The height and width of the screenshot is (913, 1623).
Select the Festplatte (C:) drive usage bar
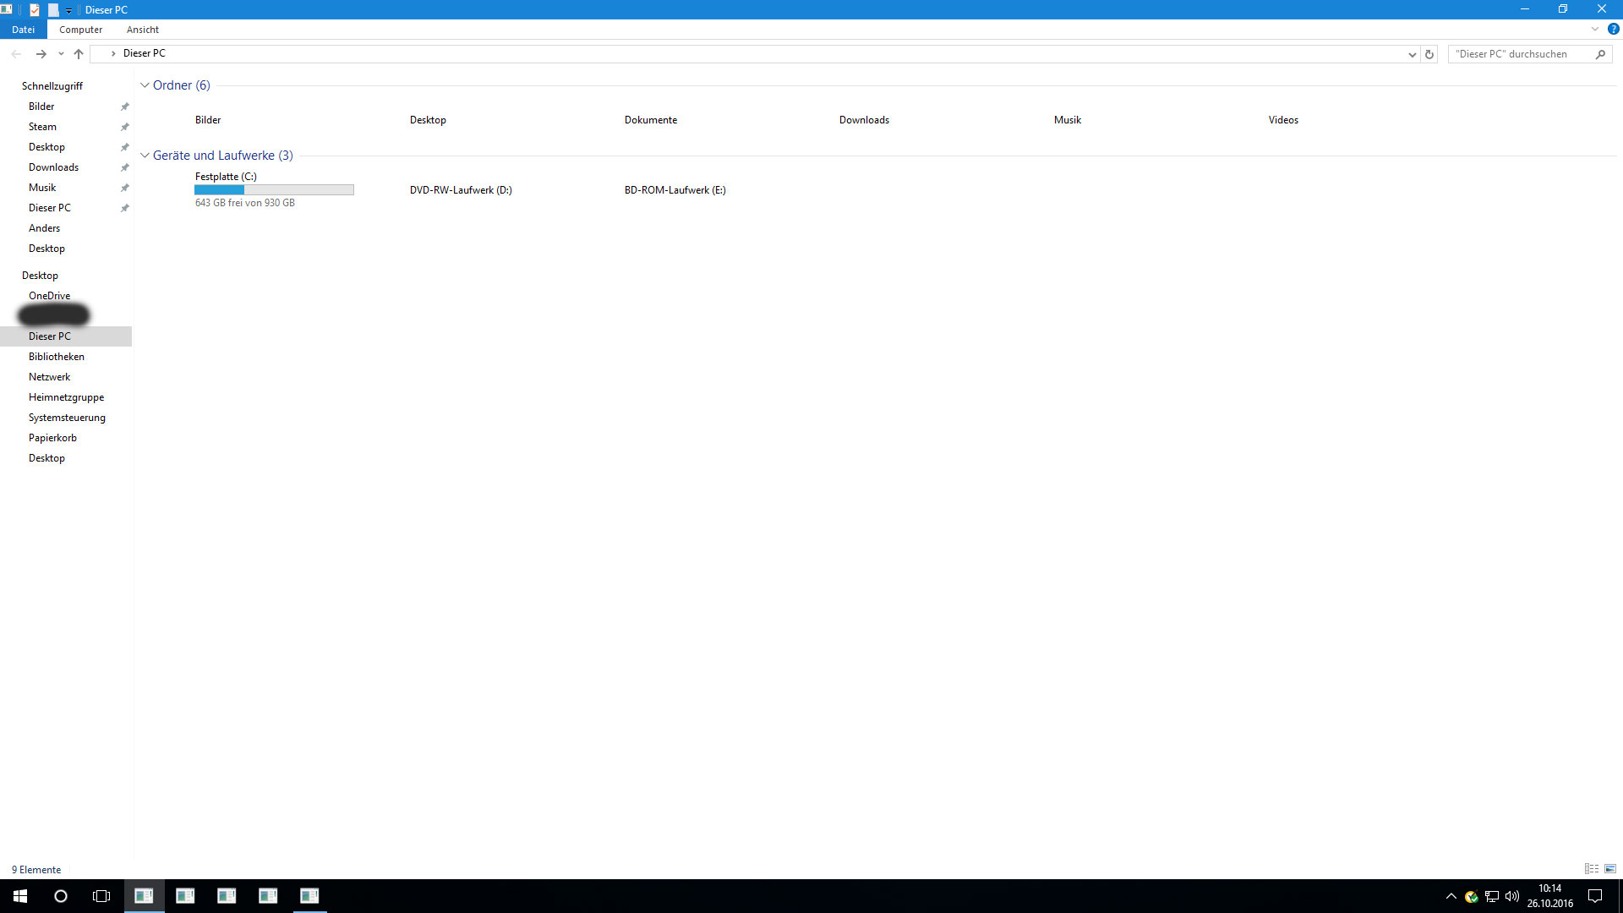pyautogui.click(x=274, y=190)
